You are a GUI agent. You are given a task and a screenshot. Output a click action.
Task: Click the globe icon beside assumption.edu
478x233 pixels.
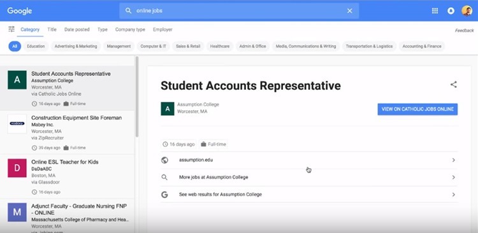point(164,160)
